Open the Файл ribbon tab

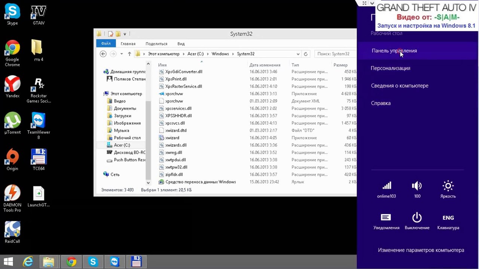click(106, 44)
